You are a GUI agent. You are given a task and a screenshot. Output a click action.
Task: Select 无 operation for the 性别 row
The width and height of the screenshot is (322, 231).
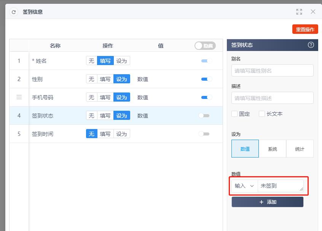pos(91,79)
